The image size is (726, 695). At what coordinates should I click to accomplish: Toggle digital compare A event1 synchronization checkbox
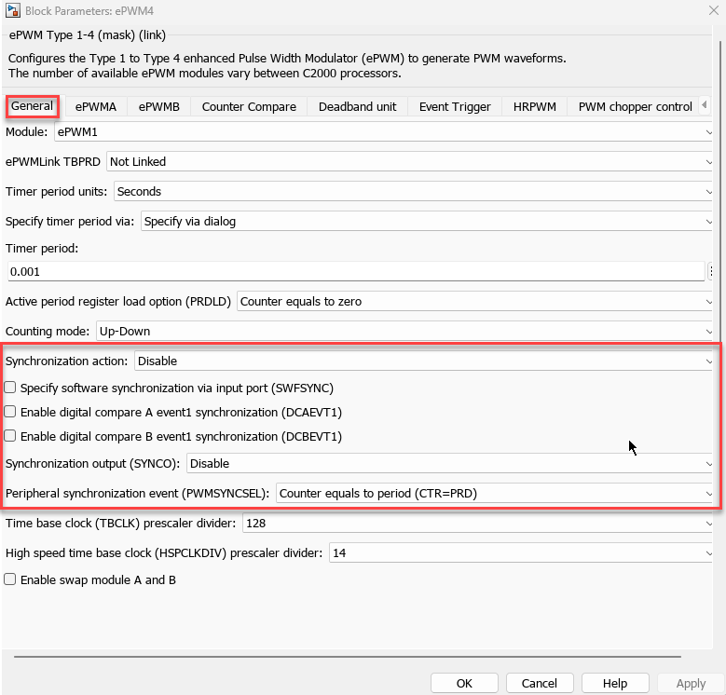[10, 412]
